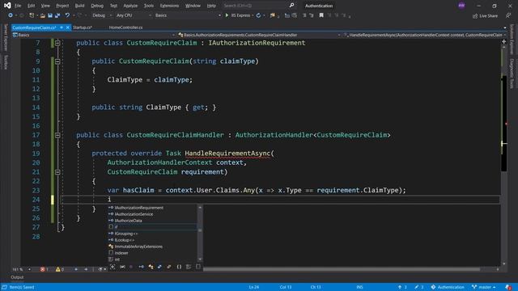Open the Basics startup project dropdown
518x291 pixels.
coord(188,15)
